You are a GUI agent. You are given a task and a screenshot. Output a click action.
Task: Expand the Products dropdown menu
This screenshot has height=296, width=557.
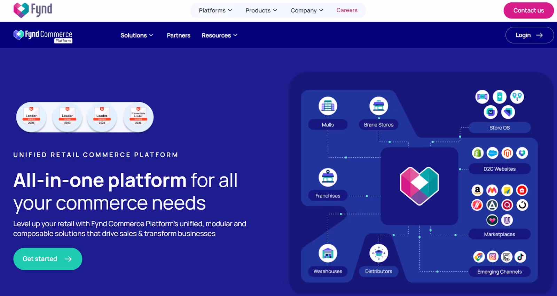pos(261,10)
